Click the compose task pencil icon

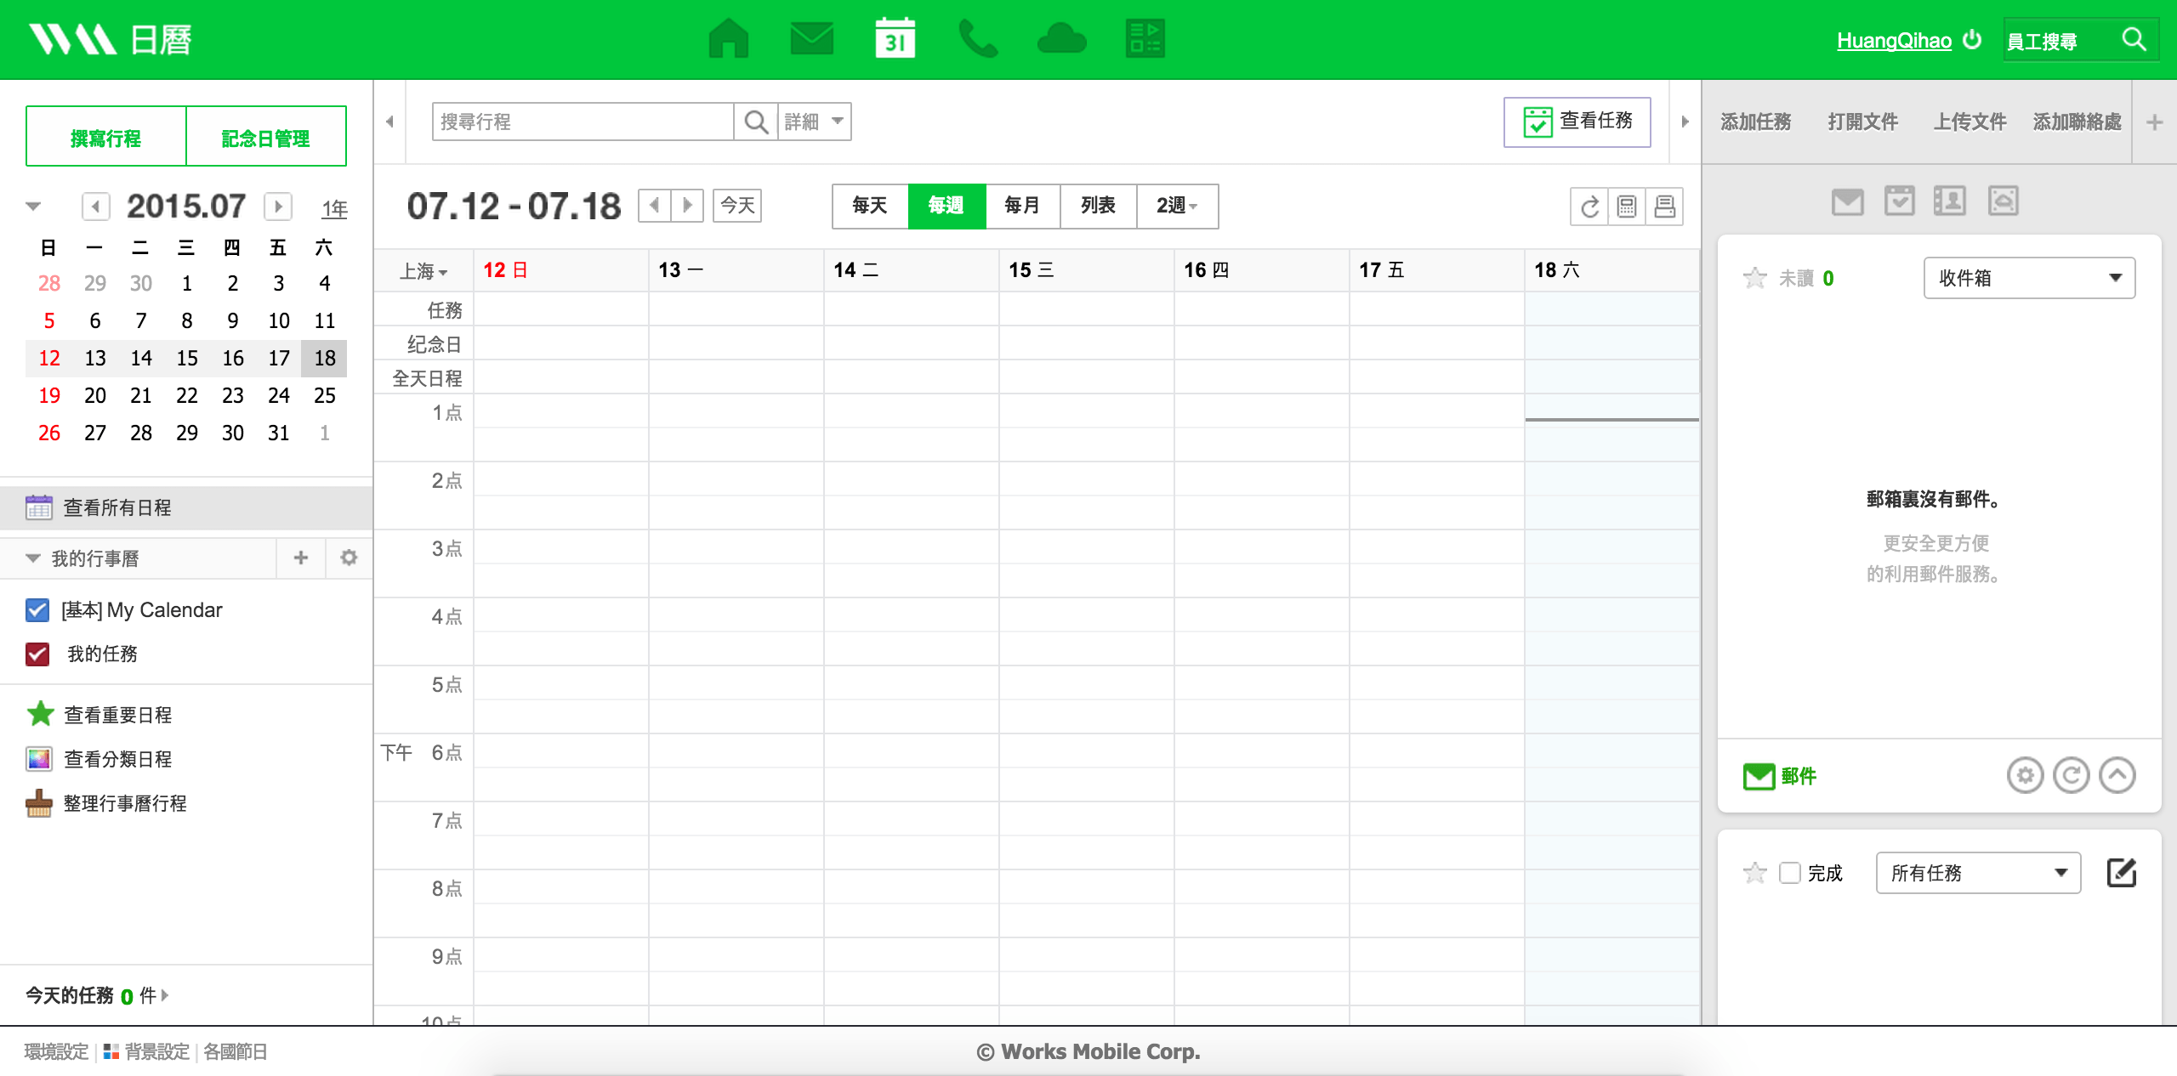click(2122, 873)
